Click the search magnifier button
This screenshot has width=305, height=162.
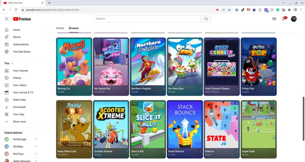(206, 19)
